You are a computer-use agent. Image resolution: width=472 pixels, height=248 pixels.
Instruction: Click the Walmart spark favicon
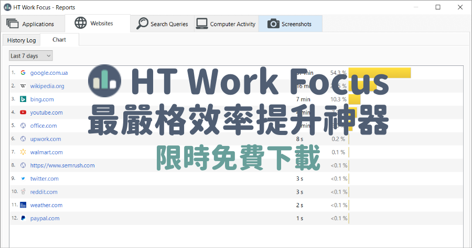(x=23, y=152)
